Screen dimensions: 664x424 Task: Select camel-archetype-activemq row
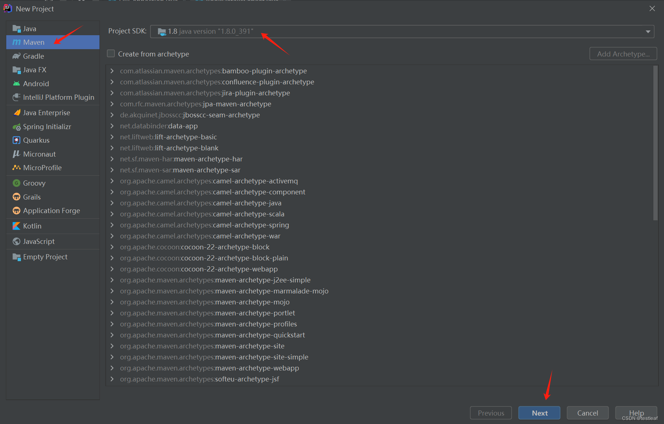(x=380, y=181)
